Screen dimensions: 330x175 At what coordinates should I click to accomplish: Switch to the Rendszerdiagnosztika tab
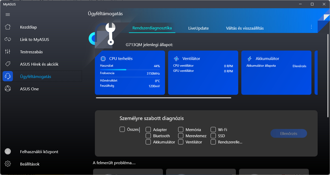(152, 28)
